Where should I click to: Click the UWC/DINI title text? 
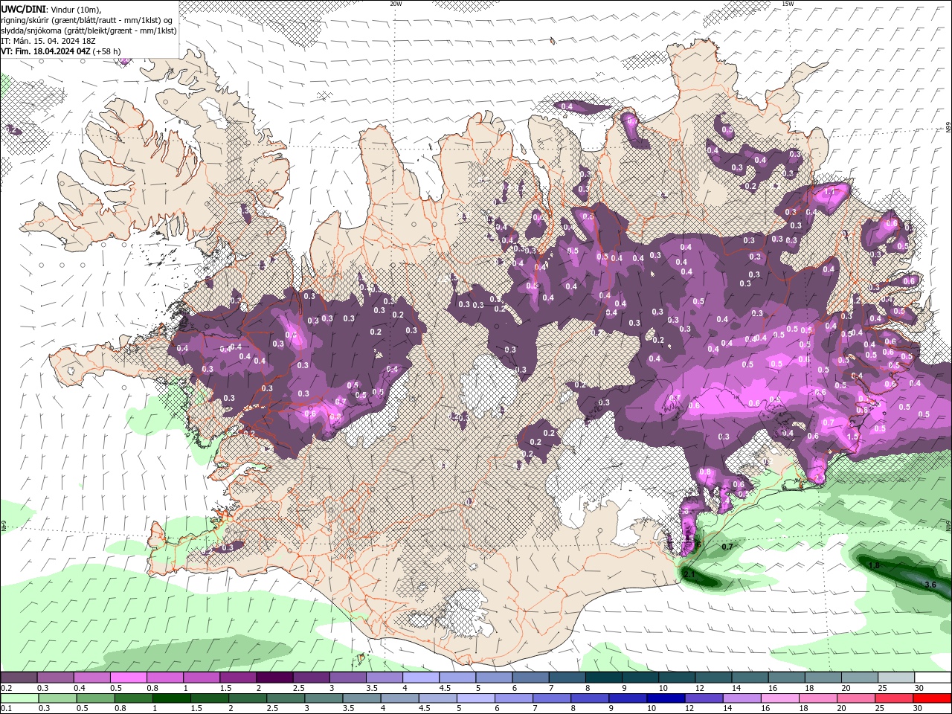[22, 8]
